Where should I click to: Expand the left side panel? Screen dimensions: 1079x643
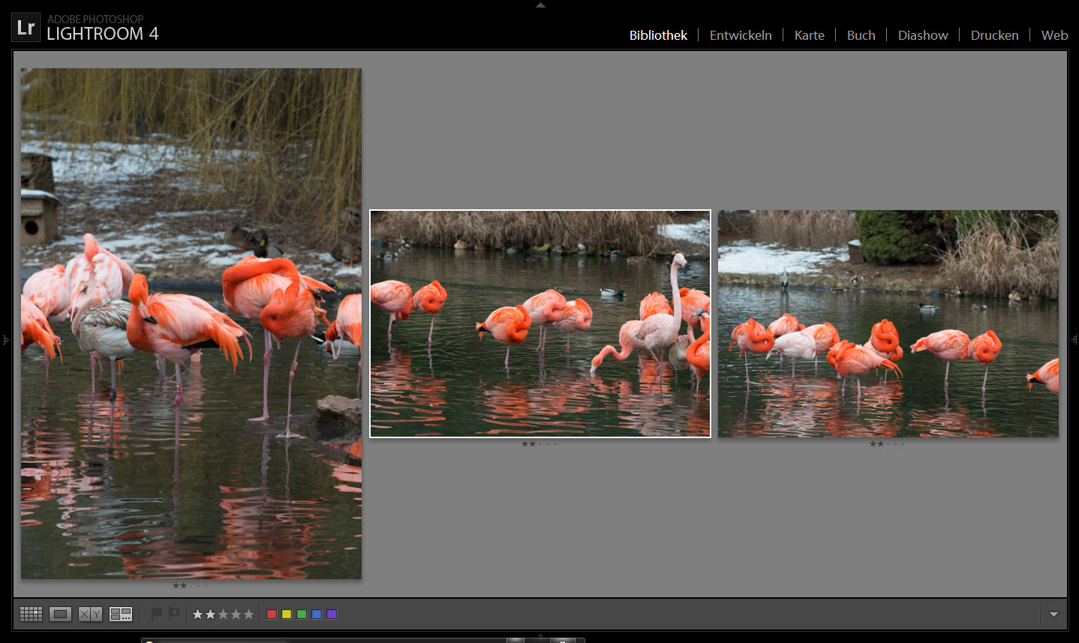(x=5, y=340)
